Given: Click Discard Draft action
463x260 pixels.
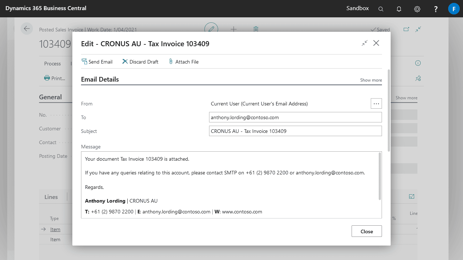Looking at the screenshot, I should (140, 62).
